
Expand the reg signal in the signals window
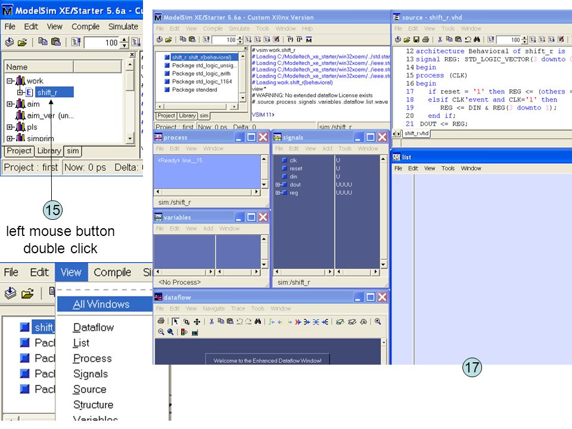pyautogui.click(x=278, y=192)
